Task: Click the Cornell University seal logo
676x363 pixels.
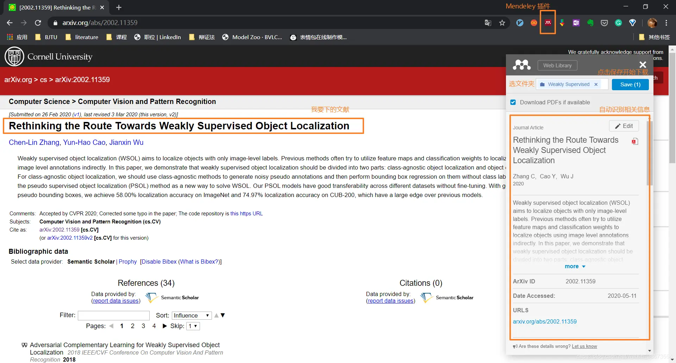Action: pos(14,56)
